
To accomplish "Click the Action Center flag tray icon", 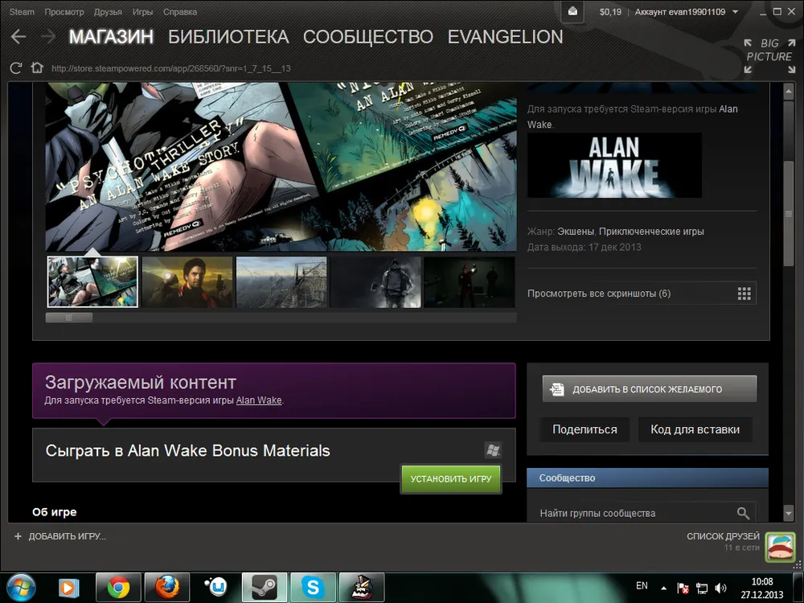I will click(683, 588).
